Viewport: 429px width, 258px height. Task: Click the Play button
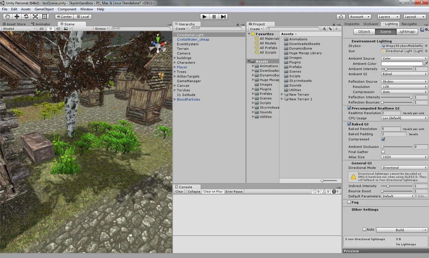coord(204,17)
